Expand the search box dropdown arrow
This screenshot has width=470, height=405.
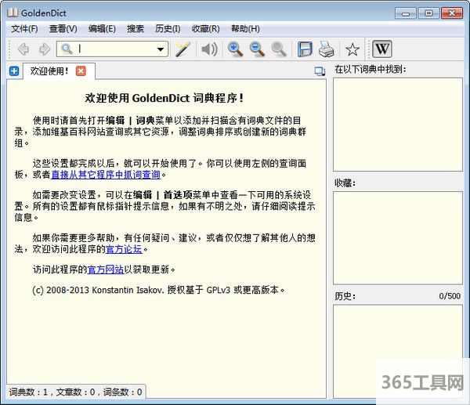161,49
